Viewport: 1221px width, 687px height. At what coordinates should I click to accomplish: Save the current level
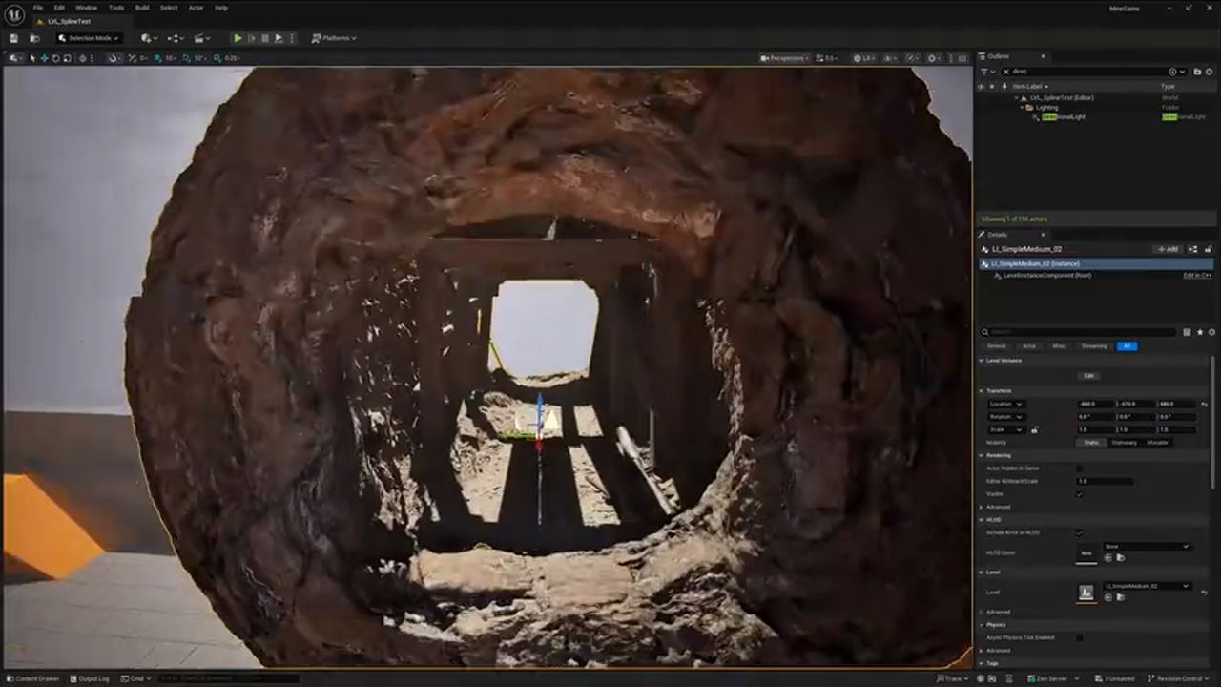13,38
